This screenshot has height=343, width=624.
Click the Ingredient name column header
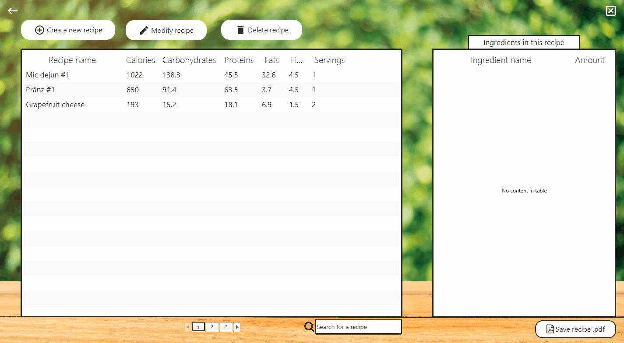pos(501,60)
